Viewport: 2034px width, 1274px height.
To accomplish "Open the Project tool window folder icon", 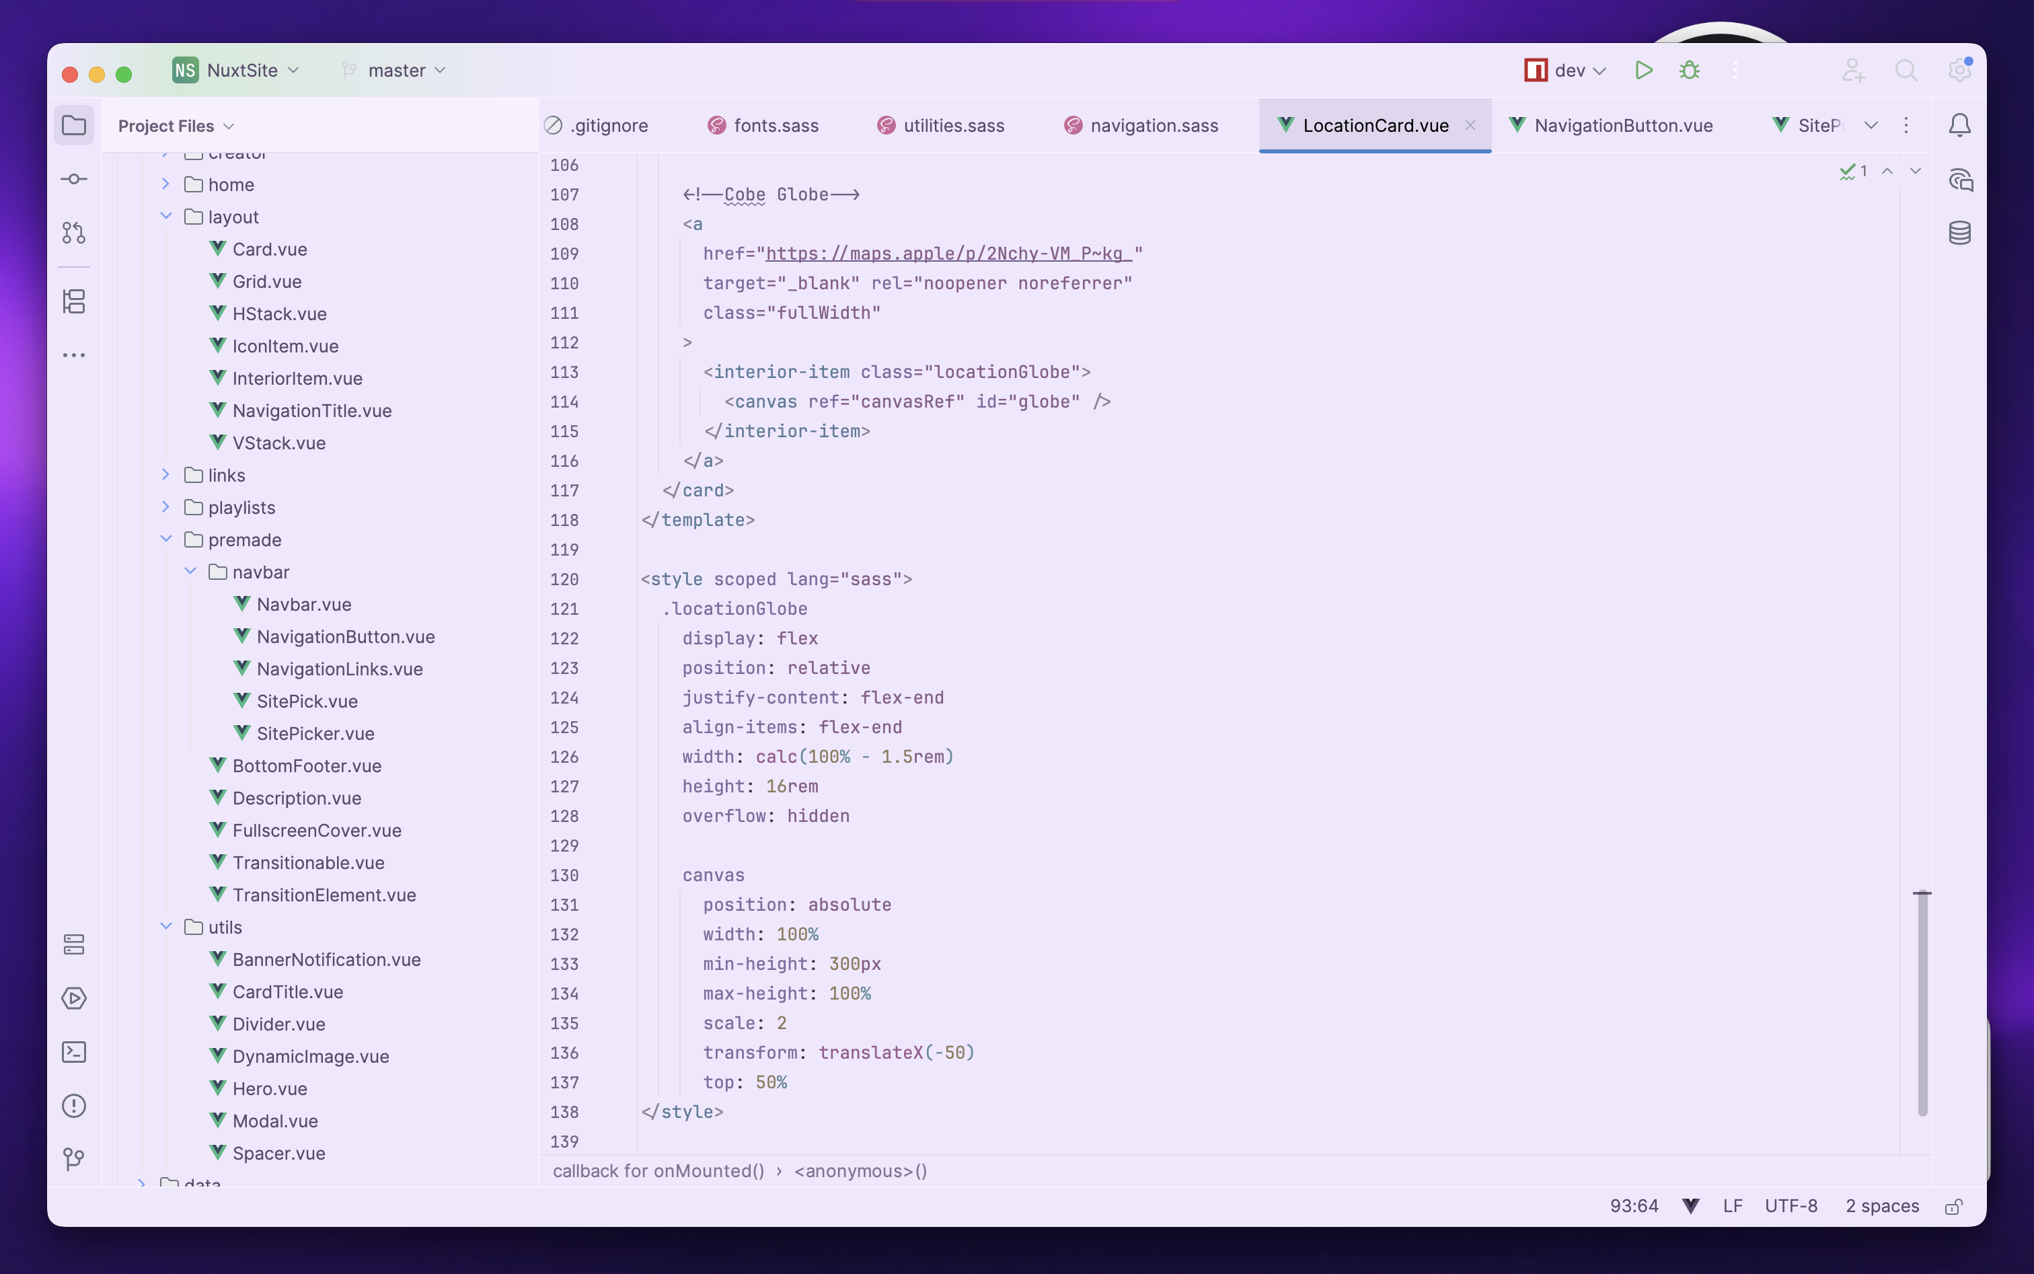I will click(x=74, y=126).
